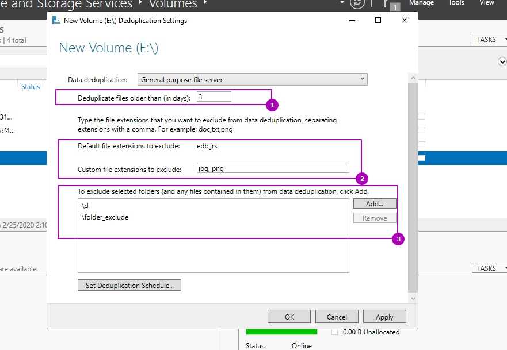Open the View menu
507x350 pixels.
pos(487,3)
